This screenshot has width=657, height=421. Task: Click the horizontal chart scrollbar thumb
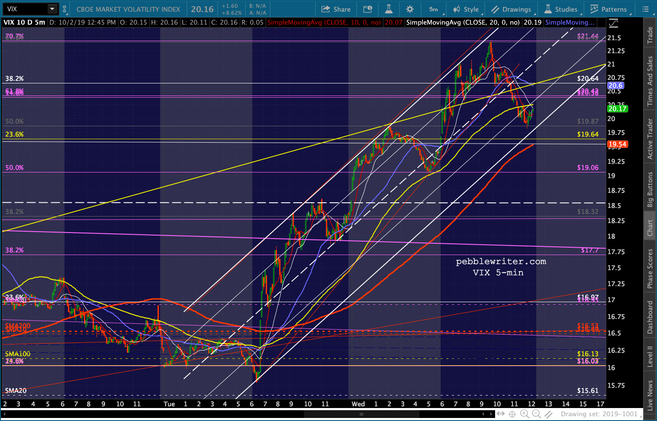coord(361,414)
